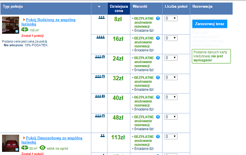Click the 113zł price
Screen dimensions: 246x155
[118, 137]
